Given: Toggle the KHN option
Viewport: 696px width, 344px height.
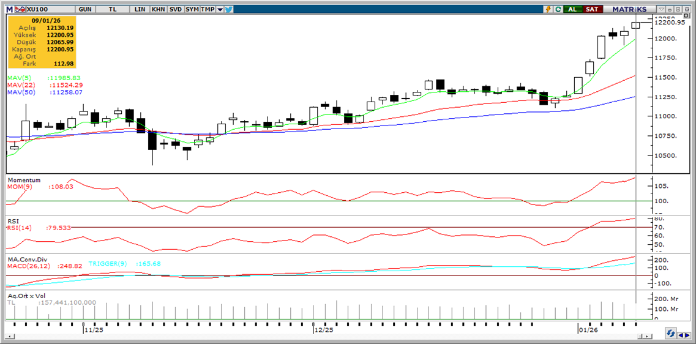Looking at the screenshot, I should [x=158, y=9].
